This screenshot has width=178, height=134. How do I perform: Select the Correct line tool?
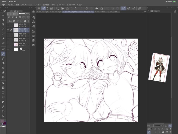[3, 116]
